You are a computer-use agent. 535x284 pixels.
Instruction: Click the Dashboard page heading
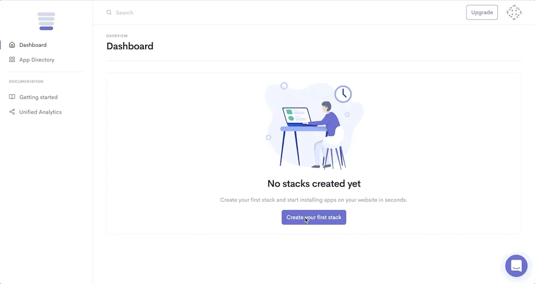[x=130, y=46]
